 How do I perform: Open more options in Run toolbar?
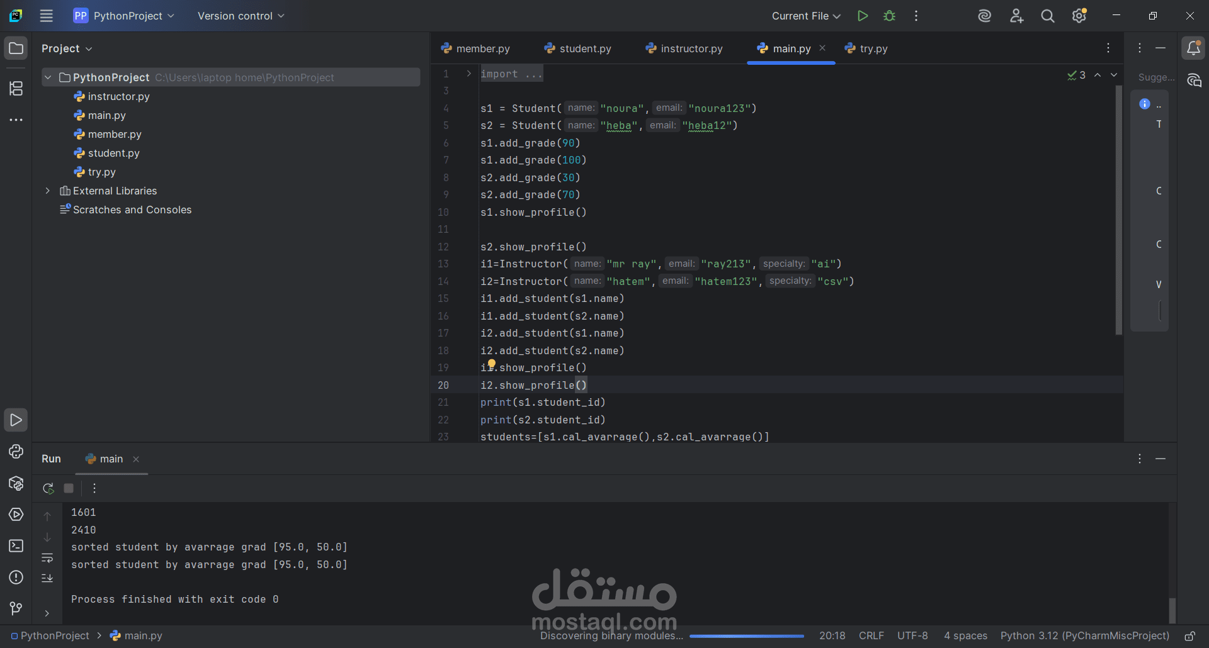coord(94,488)
